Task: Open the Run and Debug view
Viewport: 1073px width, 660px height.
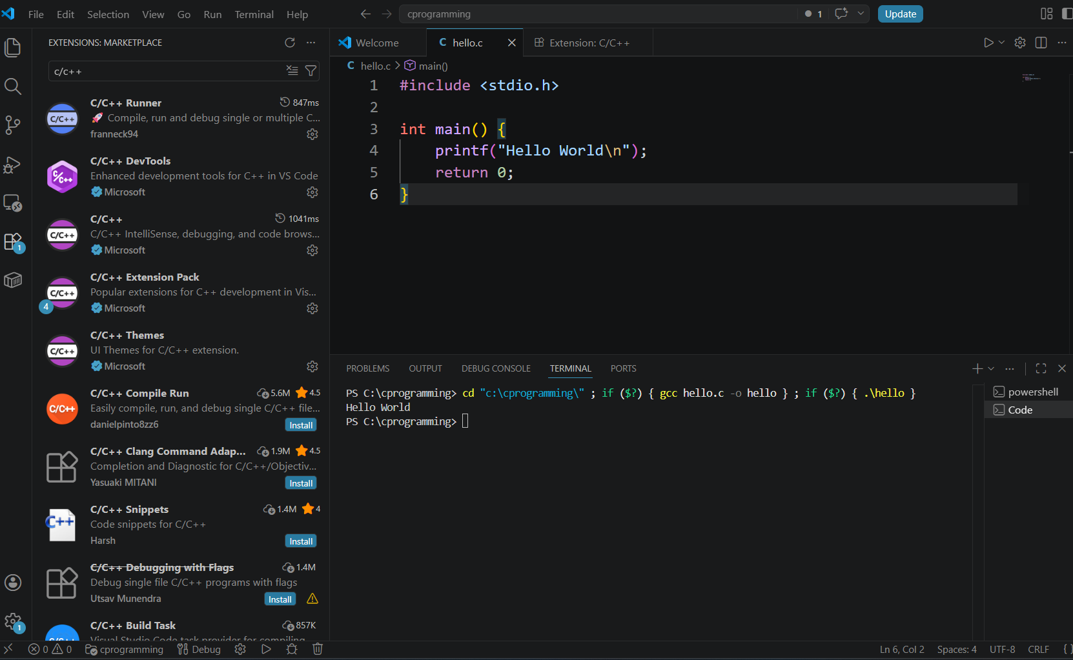Action: [13, 165]
